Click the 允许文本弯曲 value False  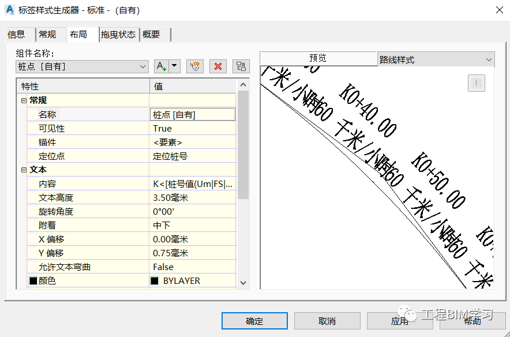coord(193,267)
